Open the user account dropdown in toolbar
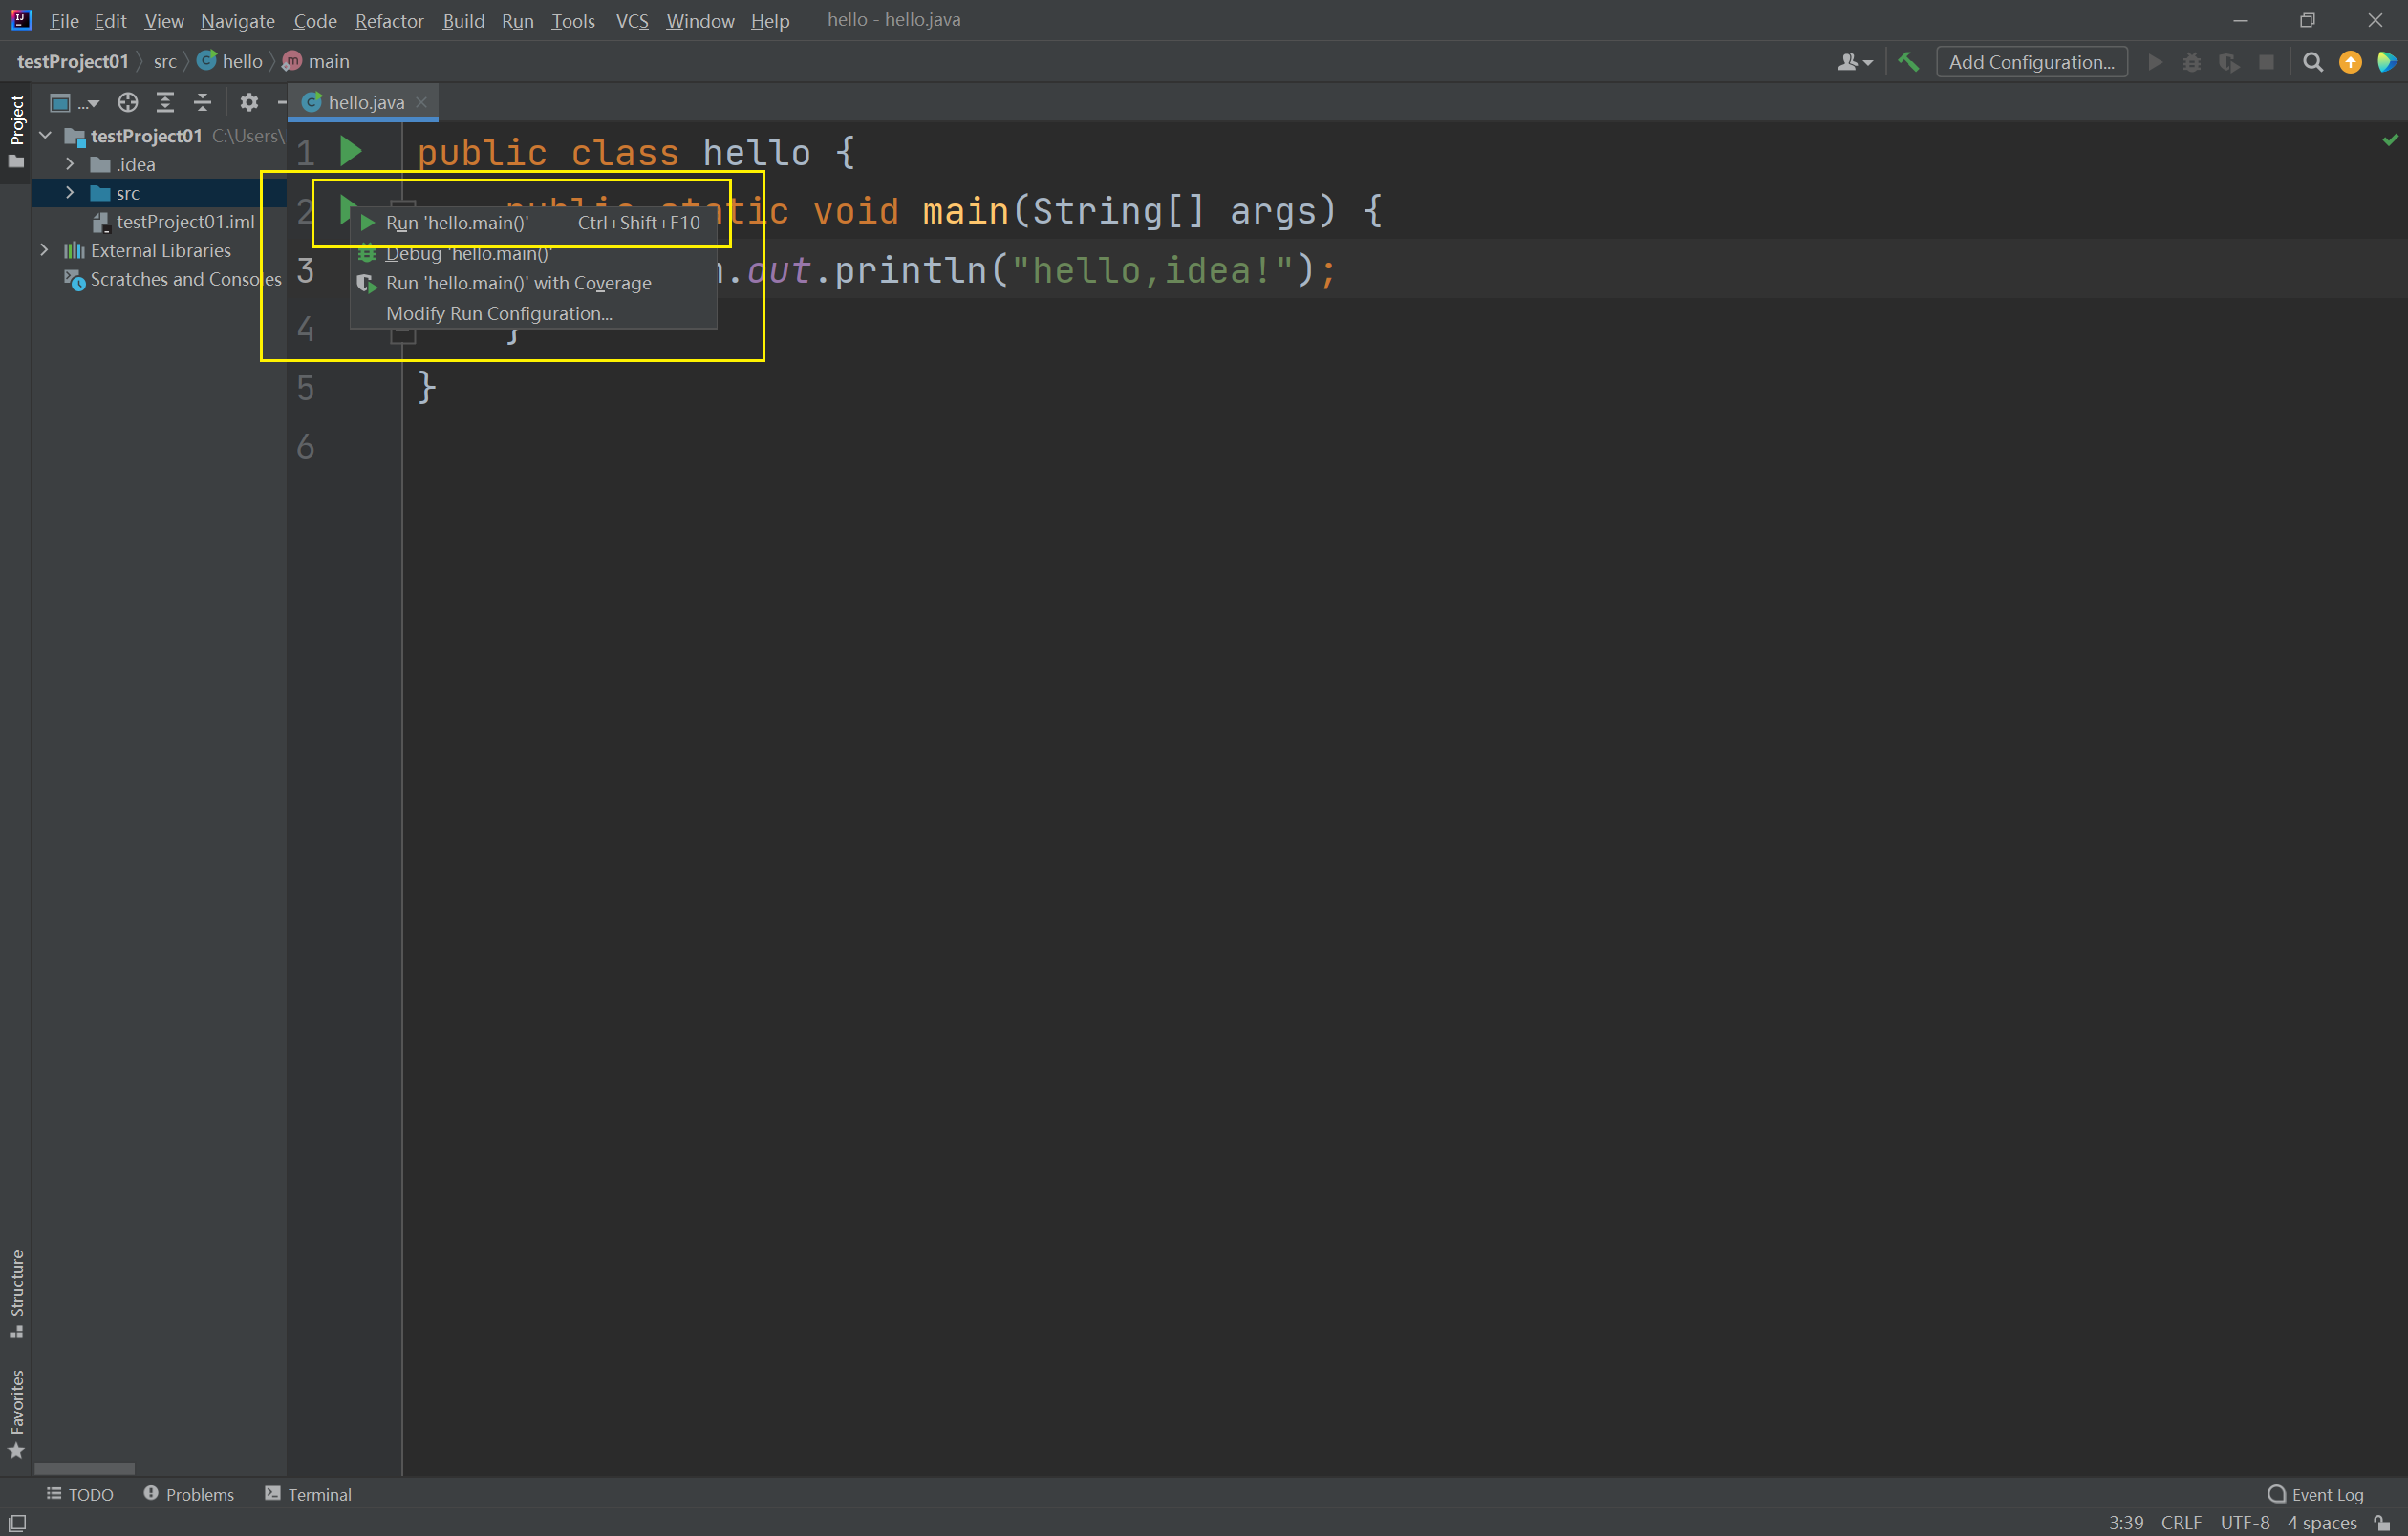 (1855, 62)
